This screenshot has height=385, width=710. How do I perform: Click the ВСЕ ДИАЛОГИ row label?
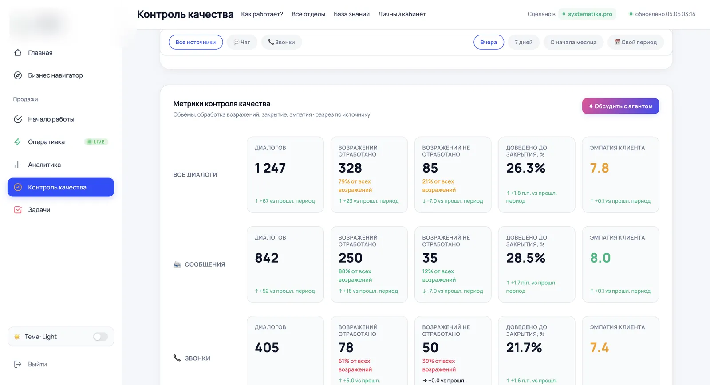coord(195,175)
